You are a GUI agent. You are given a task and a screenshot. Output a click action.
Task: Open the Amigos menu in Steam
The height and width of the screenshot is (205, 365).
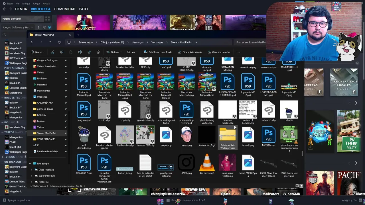(26, 3)
